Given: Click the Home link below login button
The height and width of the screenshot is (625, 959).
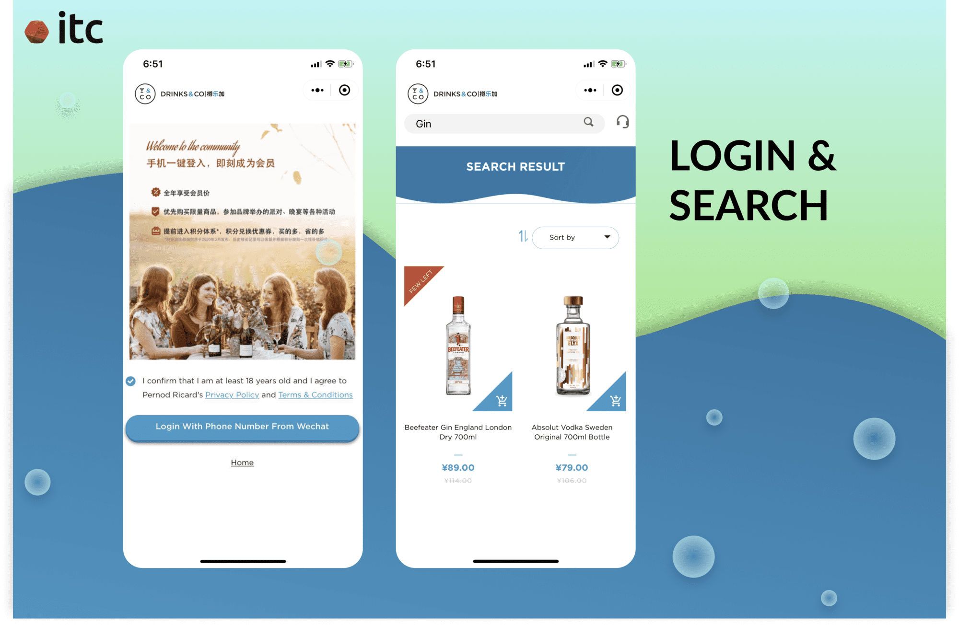Looking at the screenshot, I should pos(242,463).
